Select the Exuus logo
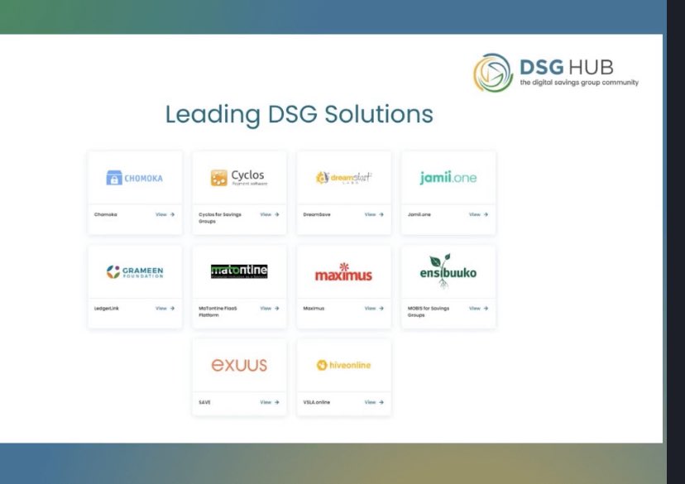685x484 pixels. click(239, 365)
